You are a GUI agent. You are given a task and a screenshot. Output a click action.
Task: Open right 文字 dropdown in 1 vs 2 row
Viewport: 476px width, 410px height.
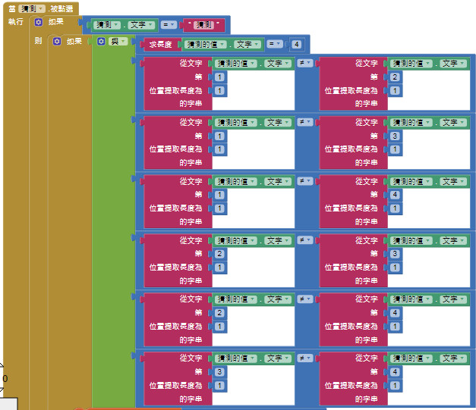(x=453, y=64)
